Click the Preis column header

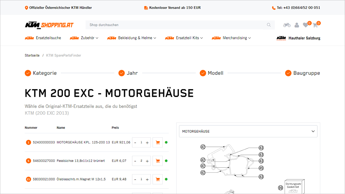tap(115, 128)
